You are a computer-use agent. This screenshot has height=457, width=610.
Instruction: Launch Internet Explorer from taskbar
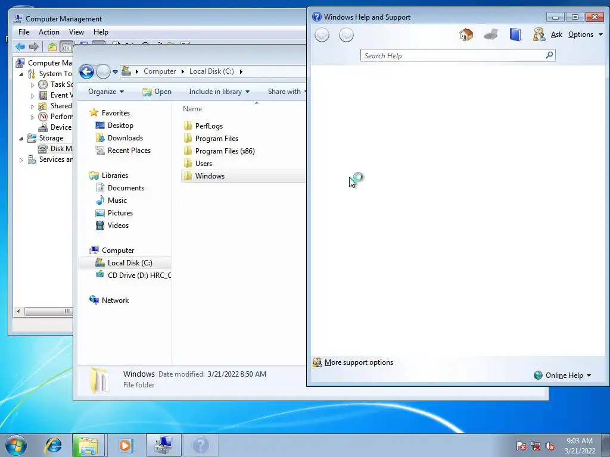coord(53,445)
